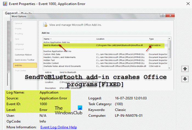The image size is (192, 130).
Task: Close the Event Properties window
Action: point(188,4)
